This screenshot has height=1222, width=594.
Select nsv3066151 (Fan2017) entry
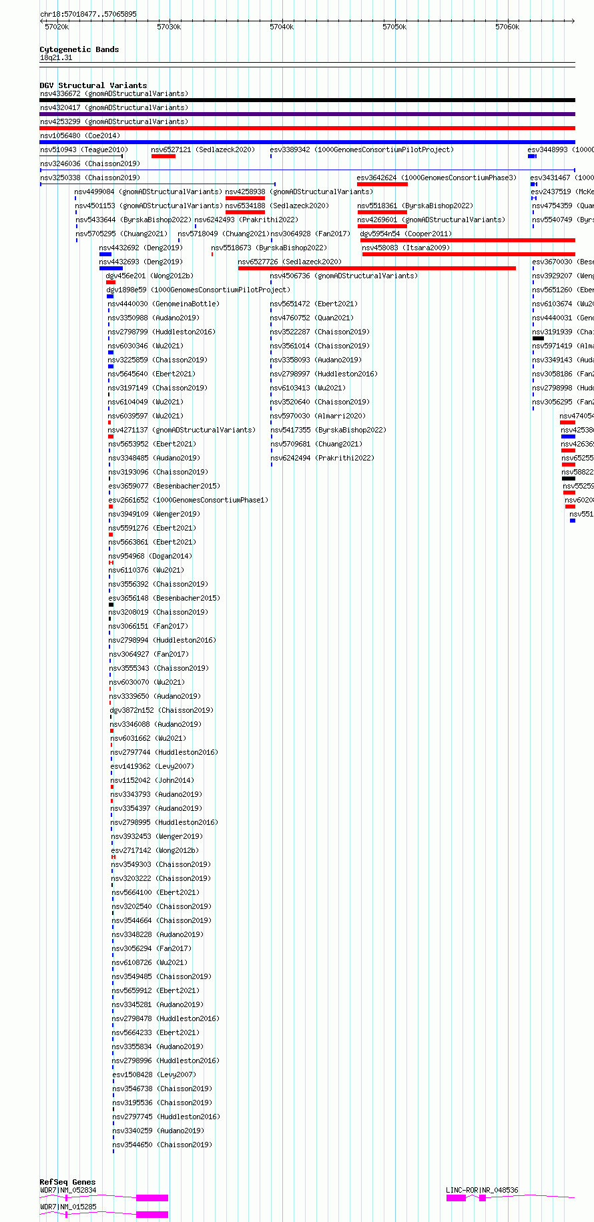pos(149,626)
